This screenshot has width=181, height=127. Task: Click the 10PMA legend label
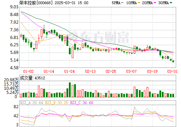coord(132,3)
